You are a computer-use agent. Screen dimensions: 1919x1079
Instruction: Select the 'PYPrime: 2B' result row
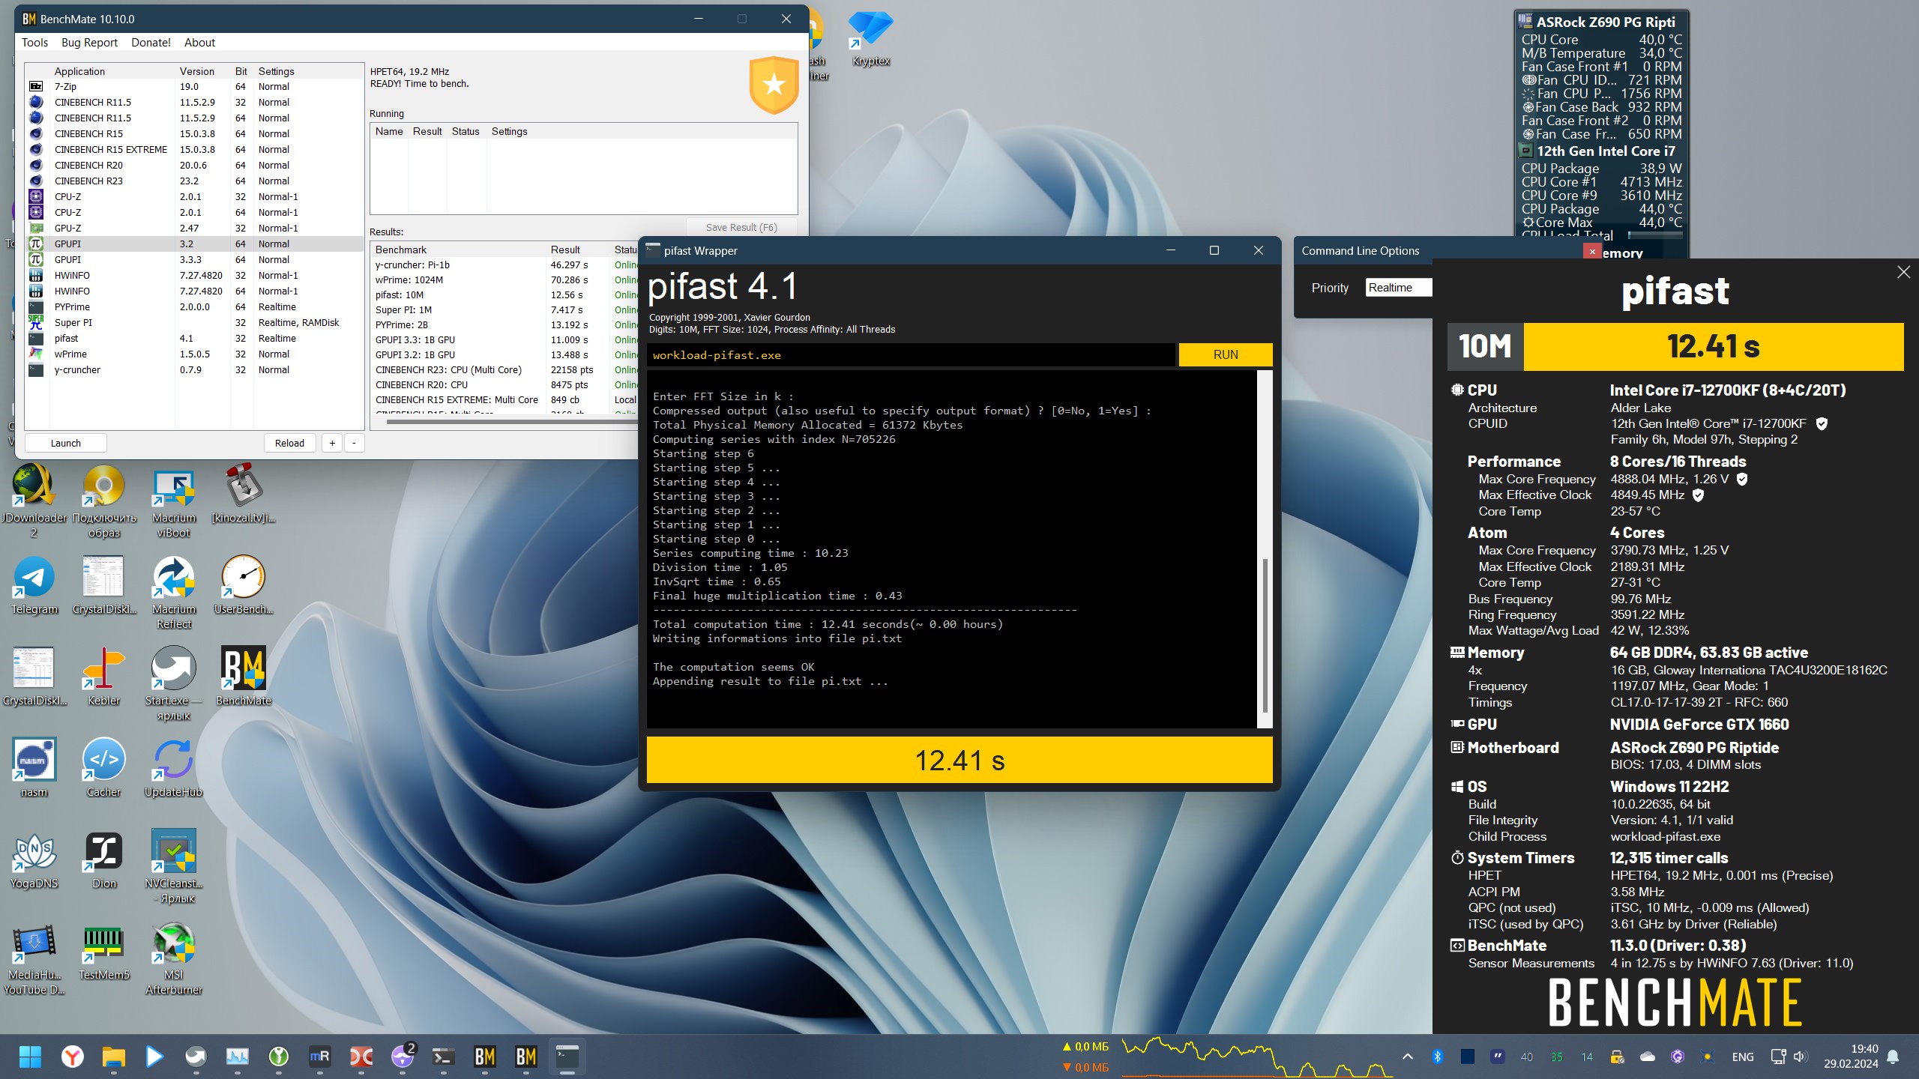click(x=504, y=324)
